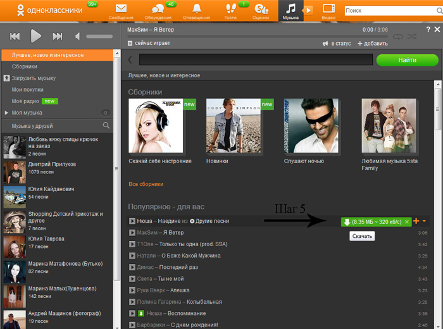Viewport: 443px width, 329px height.
Task: Open the Новинки compilation cover
Action: [234, 125]
